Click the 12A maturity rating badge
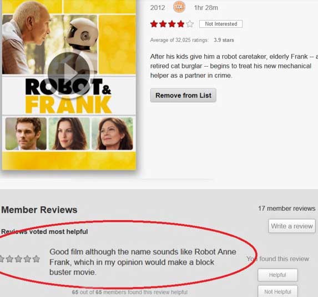The width and height of the screenshot is (318, 297). [179, 7]
